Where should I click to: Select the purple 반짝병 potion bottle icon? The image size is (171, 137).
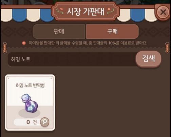pyautogui.click(x=30, y=103)
